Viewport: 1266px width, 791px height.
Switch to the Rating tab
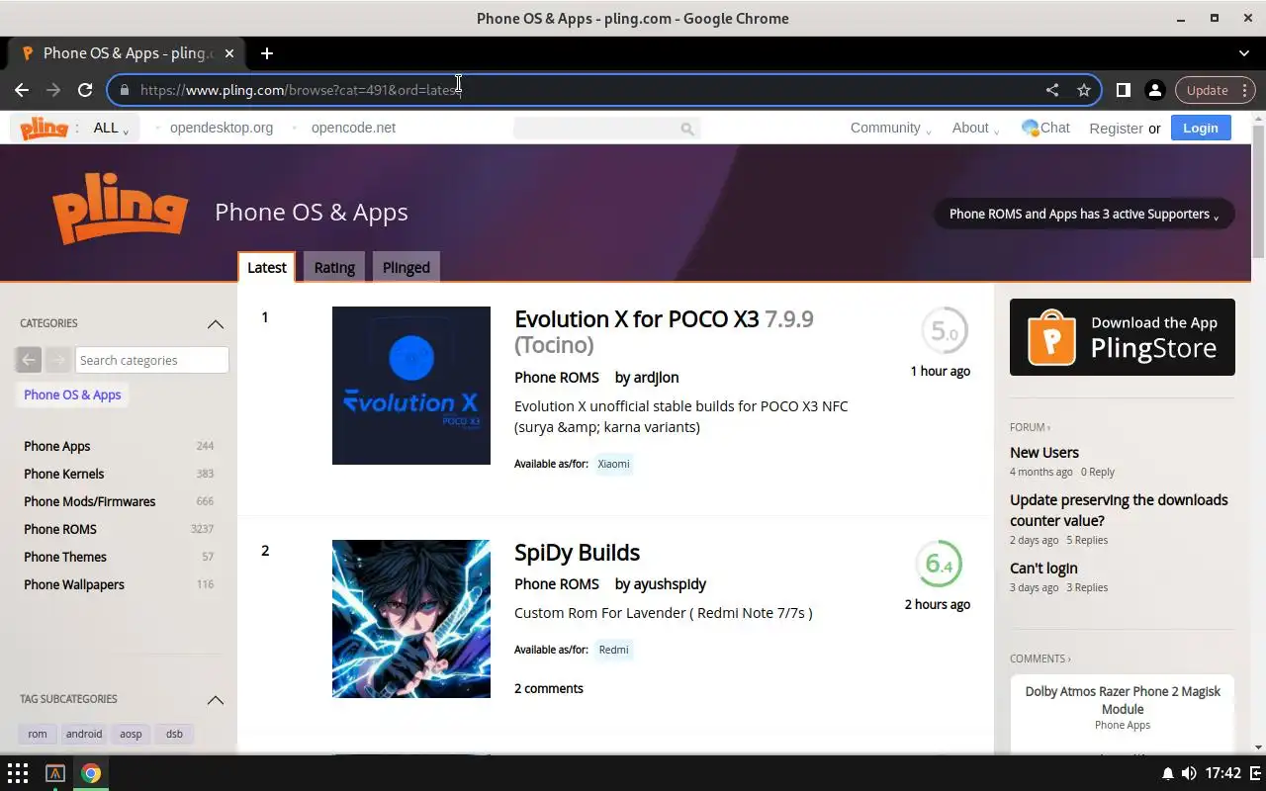[334, 267]
